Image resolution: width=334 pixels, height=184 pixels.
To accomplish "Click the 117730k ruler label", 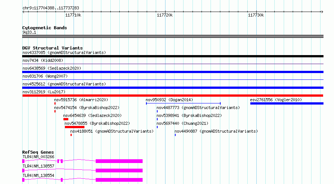I will [256, 15].
